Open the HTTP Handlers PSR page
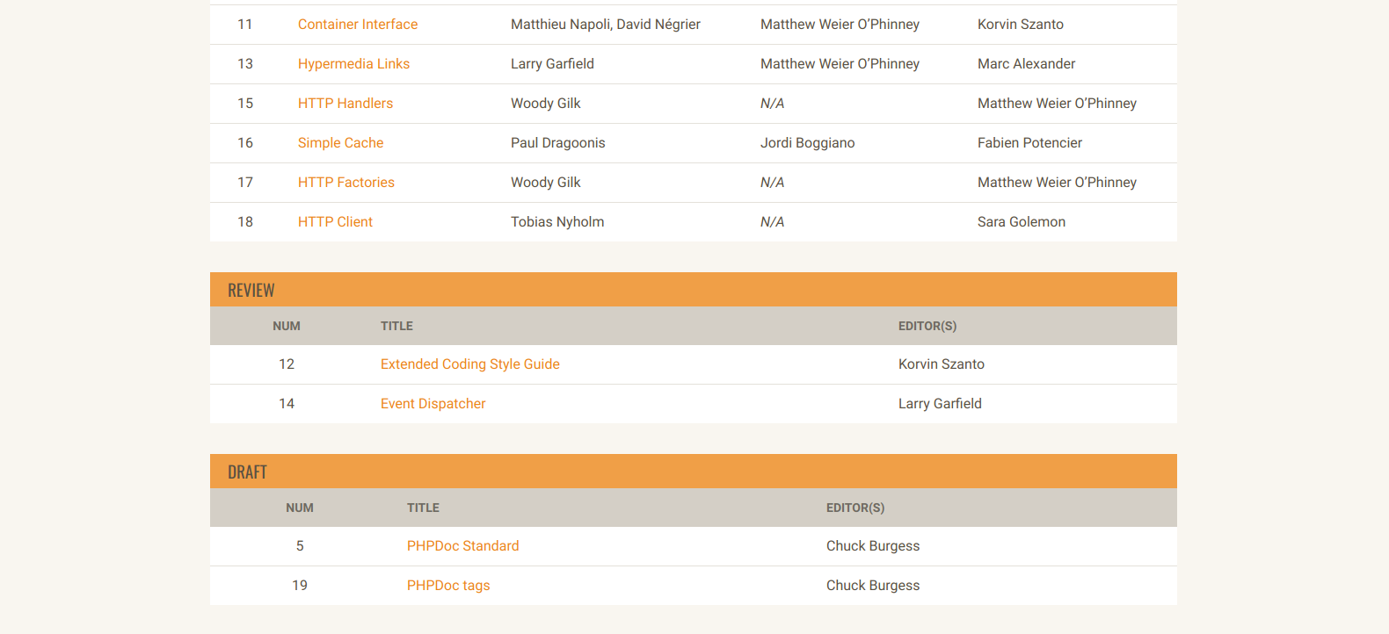This screenshot has height=634, width=1389. pos(345,103)
